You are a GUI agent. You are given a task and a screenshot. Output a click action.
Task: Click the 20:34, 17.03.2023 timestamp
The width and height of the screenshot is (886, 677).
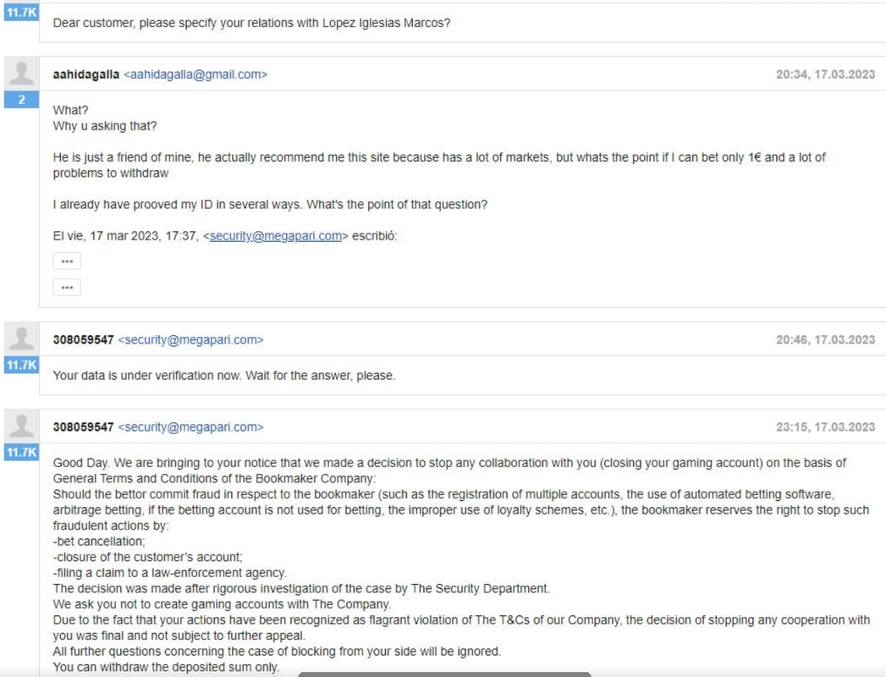pos(826,74)
